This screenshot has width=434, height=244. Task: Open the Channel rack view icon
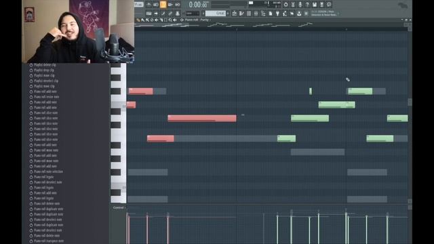249,14
